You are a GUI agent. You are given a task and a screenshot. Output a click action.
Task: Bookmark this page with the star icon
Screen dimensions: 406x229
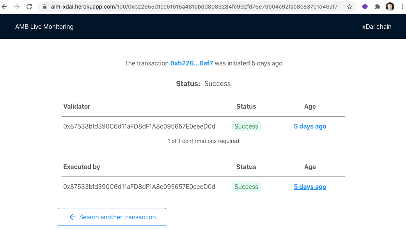[x=349, y=7]
